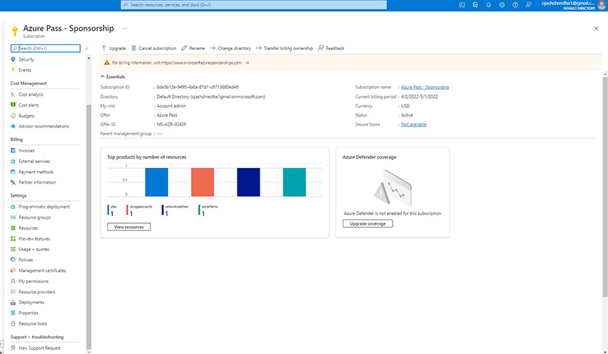Click the View resources button
Image resolution: width=608 pixels, height=354 pixels.
pyautogui.click(x=129, y=227)
